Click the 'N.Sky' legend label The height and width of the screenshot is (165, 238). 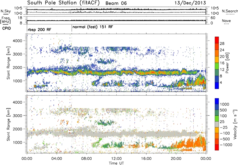click(6, 11)
